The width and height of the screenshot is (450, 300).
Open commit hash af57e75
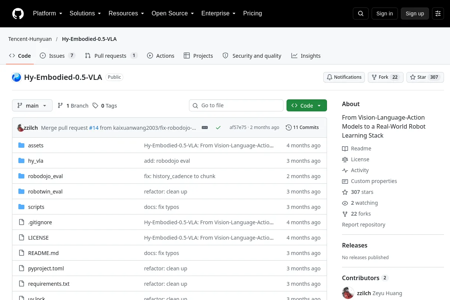[238, 127]
